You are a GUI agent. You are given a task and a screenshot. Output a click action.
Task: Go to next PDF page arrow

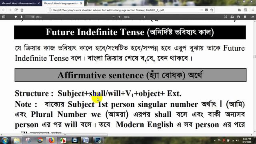pos(21,17)
